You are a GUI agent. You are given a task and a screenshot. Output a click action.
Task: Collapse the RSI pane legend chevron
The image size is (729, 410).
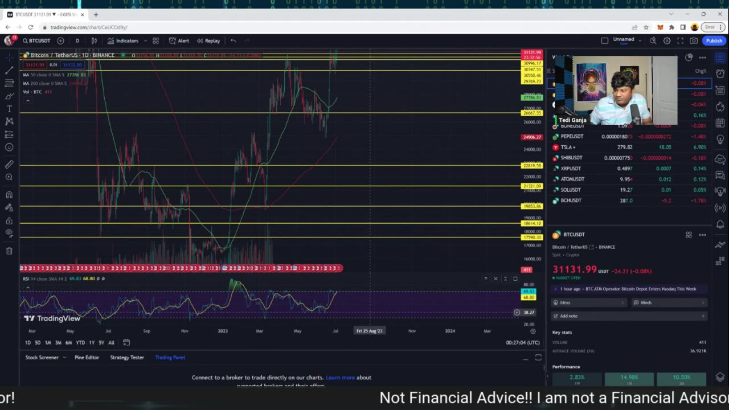pos(27,287)
